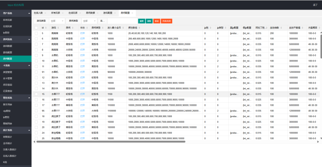This screenshot has width=322, height=167.
Task: Close the active 房间配置 tab with its X
Action: click(x=132, y=13)
